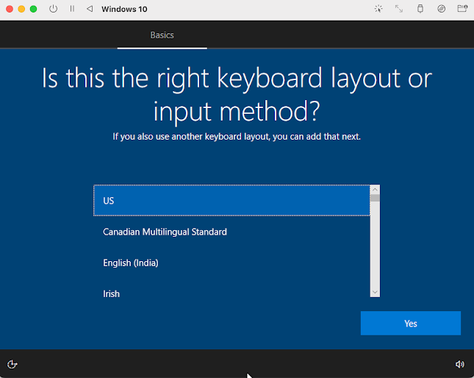Choose English (India) keyboard layout

point(231,263)
